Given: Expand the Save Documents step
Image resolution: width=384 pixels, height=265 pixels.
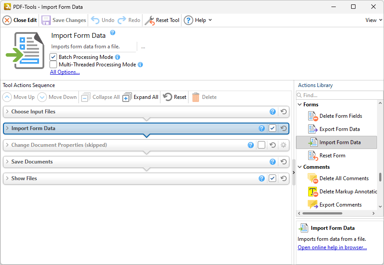Looking at the screenshot, I should tap(7, 162).
